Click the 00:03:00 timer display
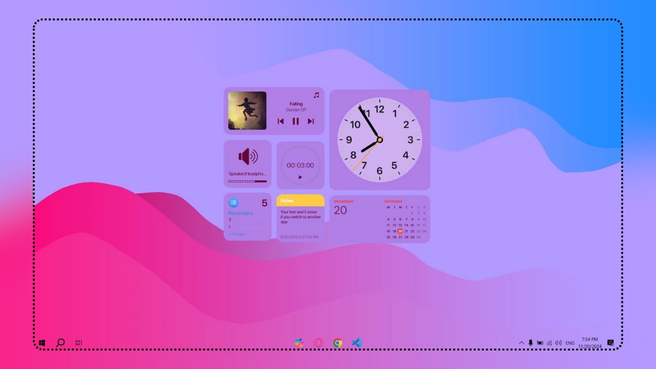 pos(300,166)
